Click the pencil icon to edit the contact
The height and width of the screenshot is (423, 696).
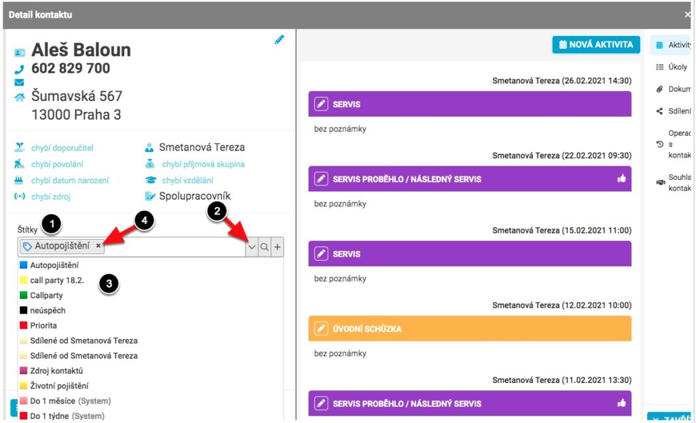[x=279, y=40]
